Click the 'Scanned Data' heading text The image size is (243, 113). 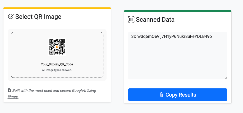coord(155,20)
